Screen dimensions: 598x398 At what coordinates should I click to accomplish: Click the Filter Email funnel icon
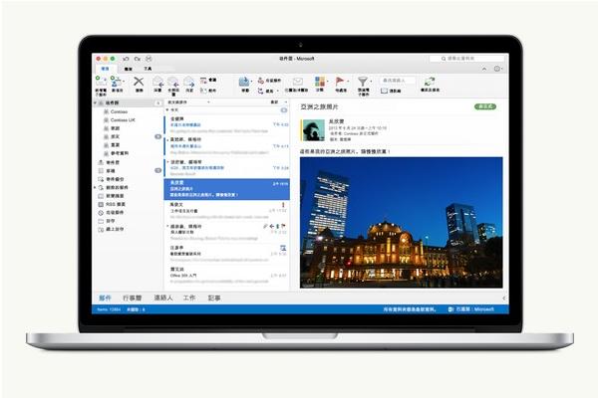tap(363, 82)
